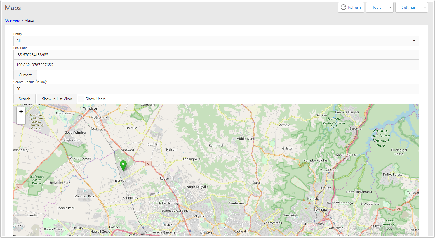Click the A2 road shield on map
This screenshot has height=238, width=435.
[x=149, y=164]
